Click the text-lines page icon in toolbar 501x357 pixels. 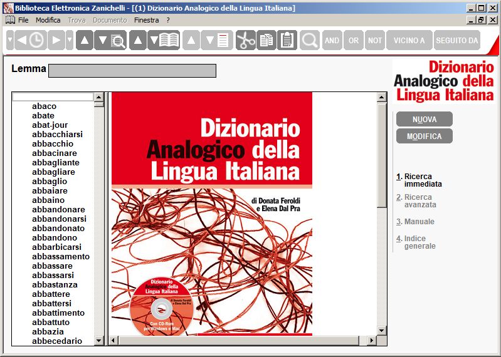[224, 41]
